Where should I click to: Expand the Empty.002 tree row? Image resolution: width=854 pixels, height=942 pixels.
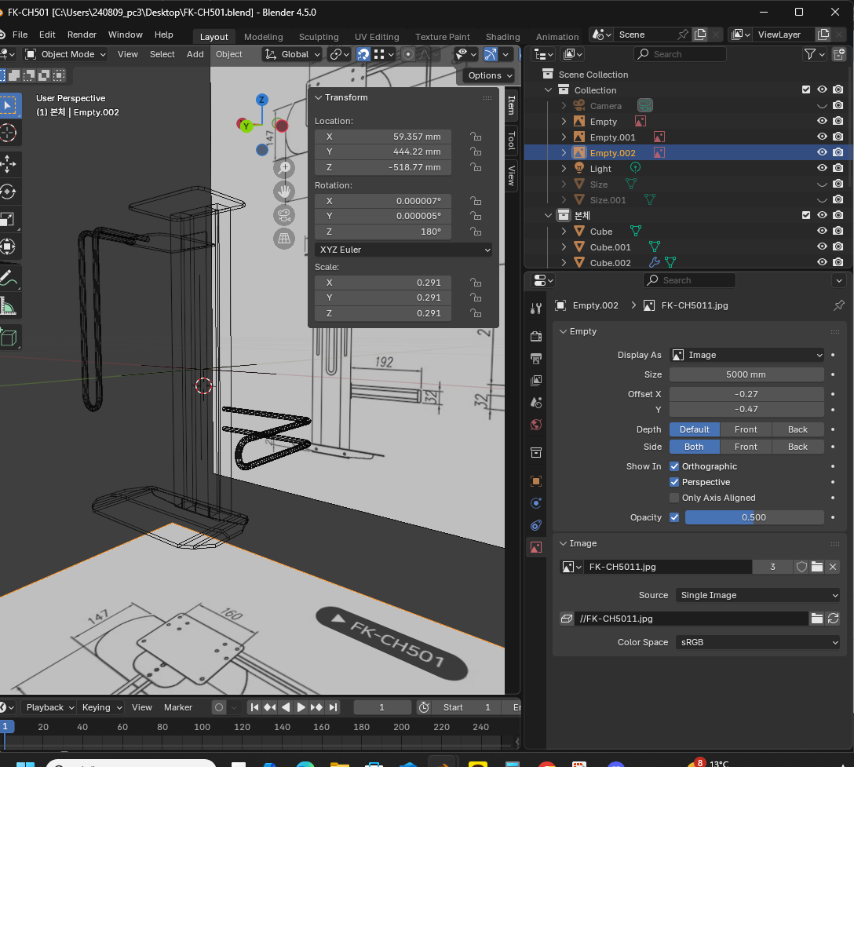pos(564,153)
